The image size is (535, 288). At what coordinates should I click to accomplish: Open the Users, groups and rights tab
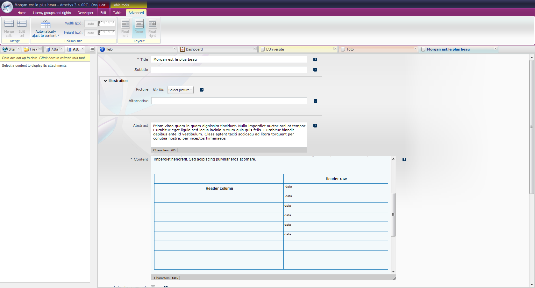[x=52, y=13]
